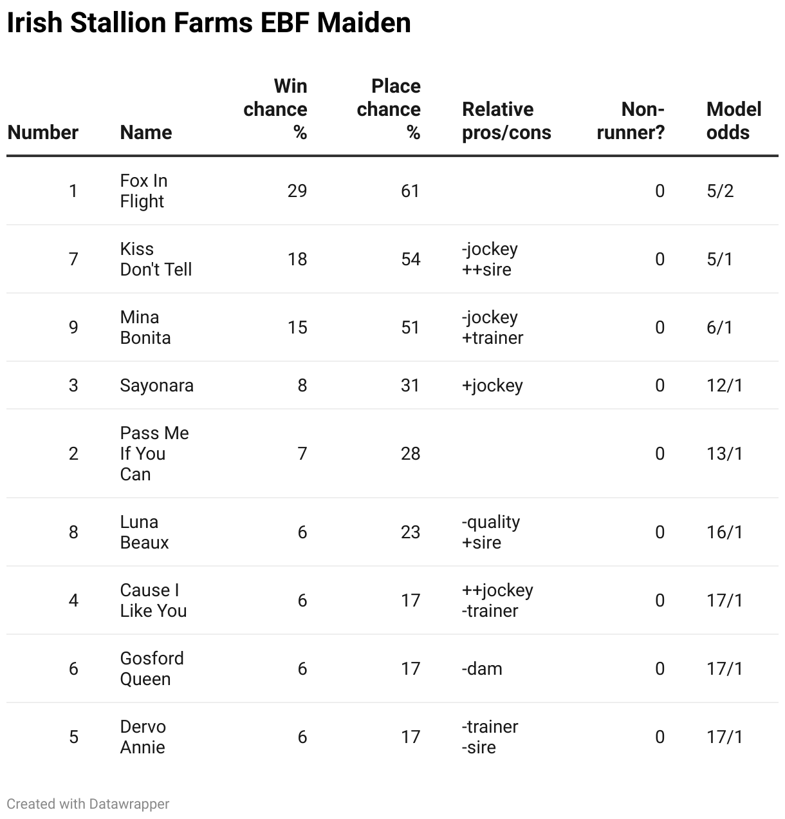Select Pass Me If You Can cell
This screenshot has height=819, width=785.
pos(154,454)
